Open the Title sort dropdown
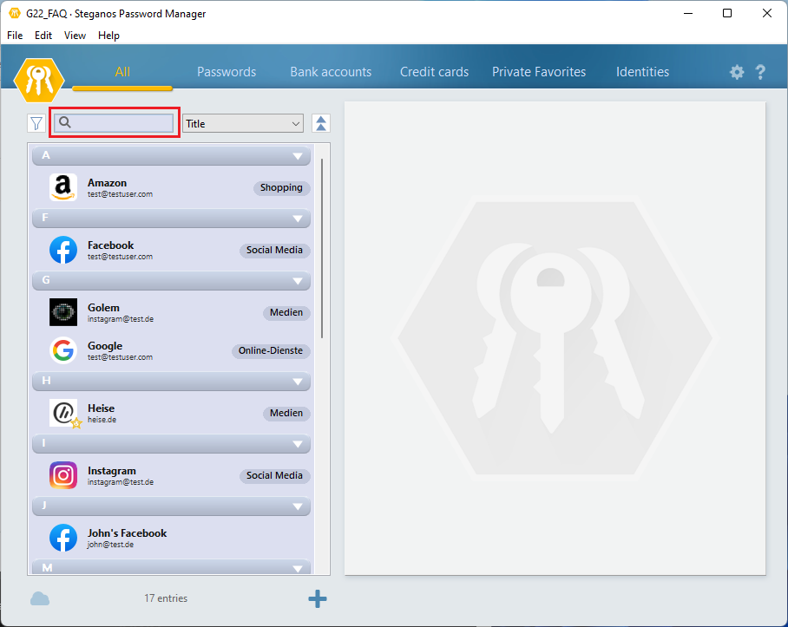Screen dimensions: 788x627 click(x=243, y=123)
